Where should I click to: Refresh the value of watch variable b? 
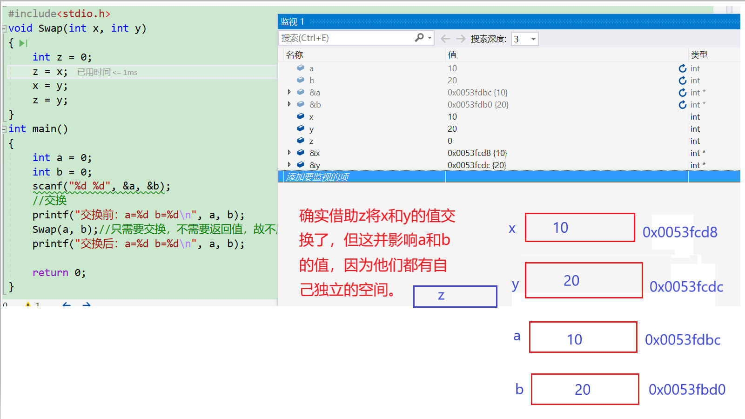pos(683,81)
